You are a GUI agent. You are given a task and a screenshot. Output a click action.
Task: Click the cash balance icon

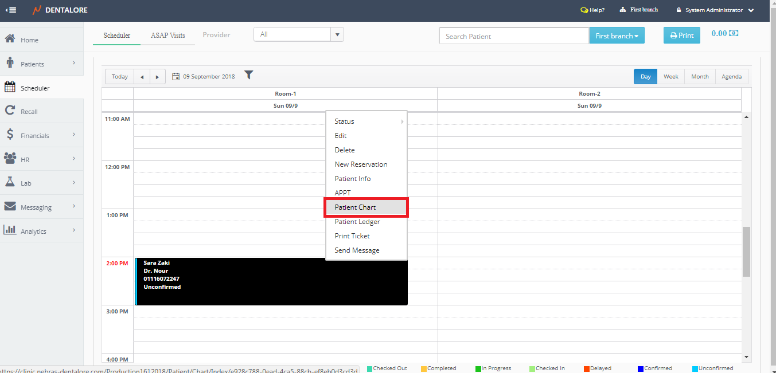click(733, 33)
